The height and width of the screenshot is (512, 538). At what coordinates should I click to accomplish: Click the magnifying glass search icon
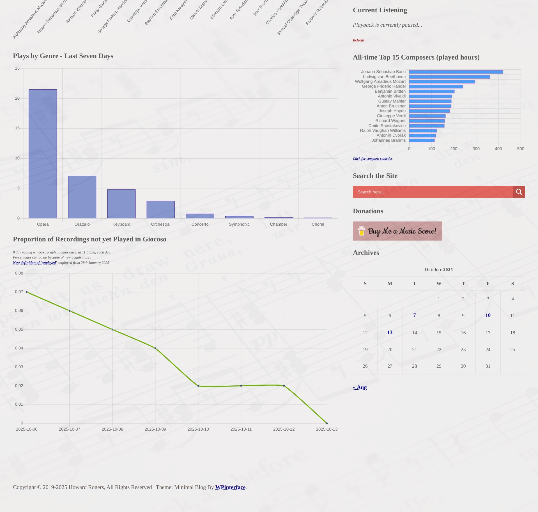[519, 192]
